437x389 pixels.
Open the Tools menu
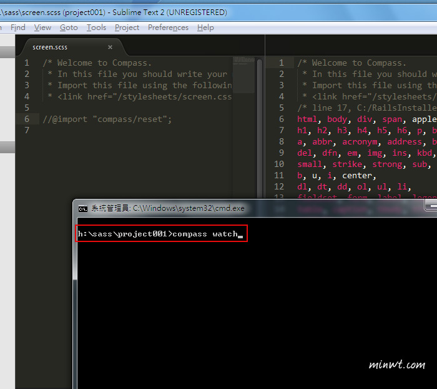(x=96, y=28)
